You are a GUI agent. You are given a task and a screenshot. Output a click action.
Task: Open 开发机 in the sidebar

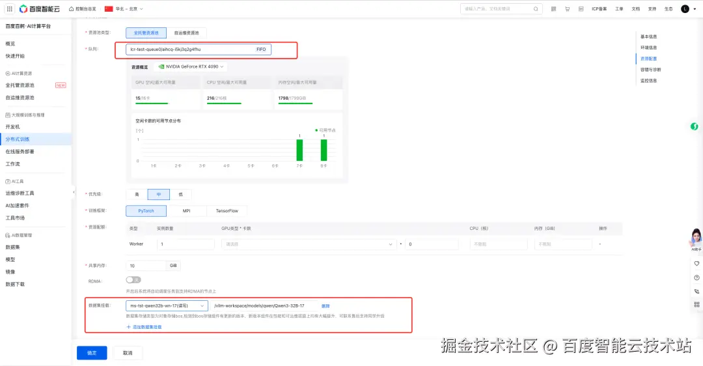12,127
